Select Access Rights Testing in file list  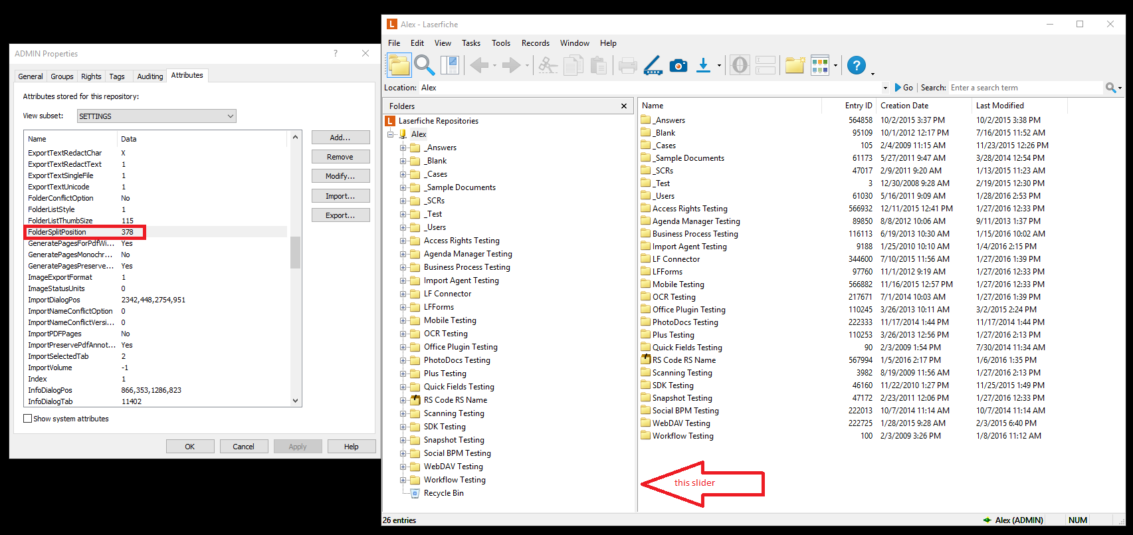pyautogui.click(x=690, y=209)
